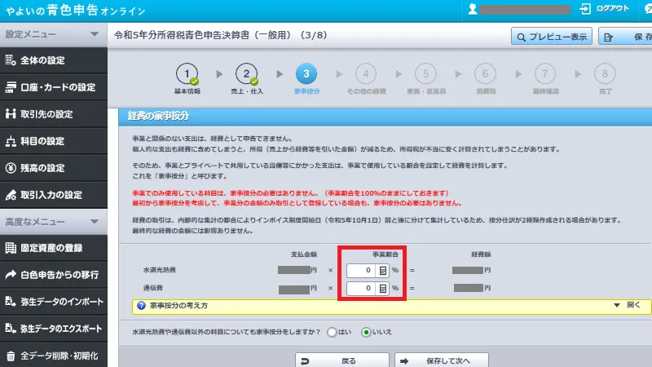Open 科目の設定 in the sidebar
This screenshot has height=367, width=652.
54,141
